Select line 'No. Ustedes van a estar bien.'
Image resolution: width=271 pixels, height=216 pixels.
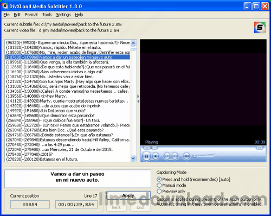pos(68,77)
